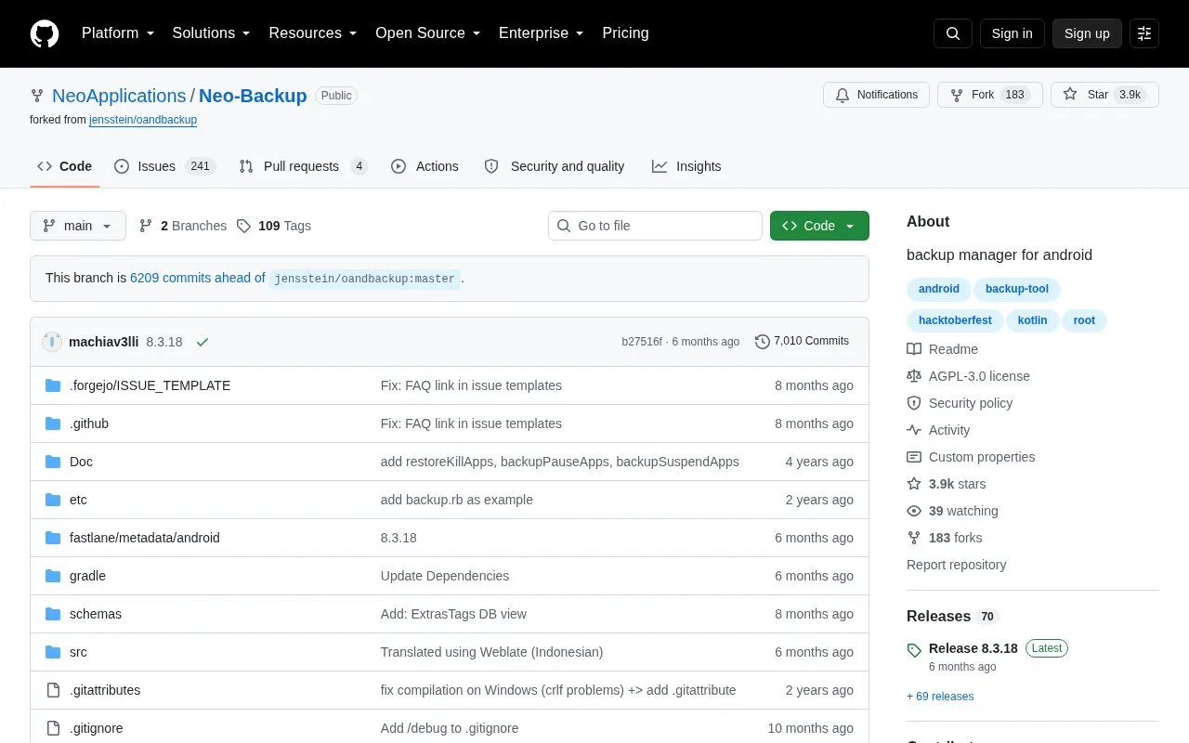
Task: View the green commit status checkmark
Action: coord(203,342)
